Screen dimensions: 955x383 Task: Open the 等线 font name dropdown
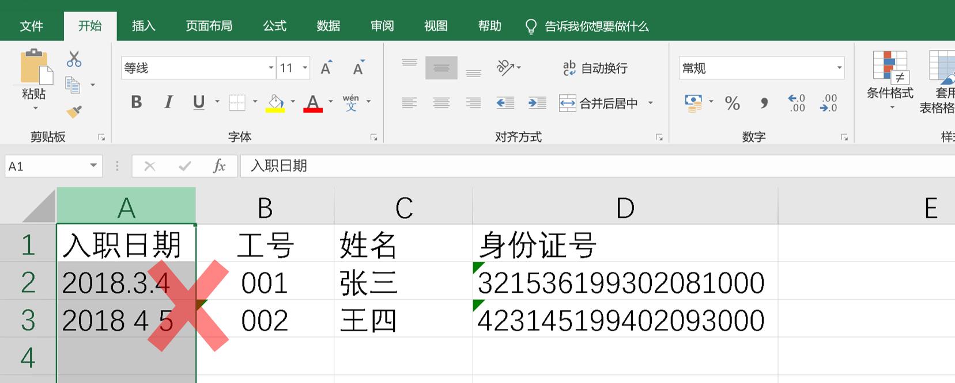point(271,68)
